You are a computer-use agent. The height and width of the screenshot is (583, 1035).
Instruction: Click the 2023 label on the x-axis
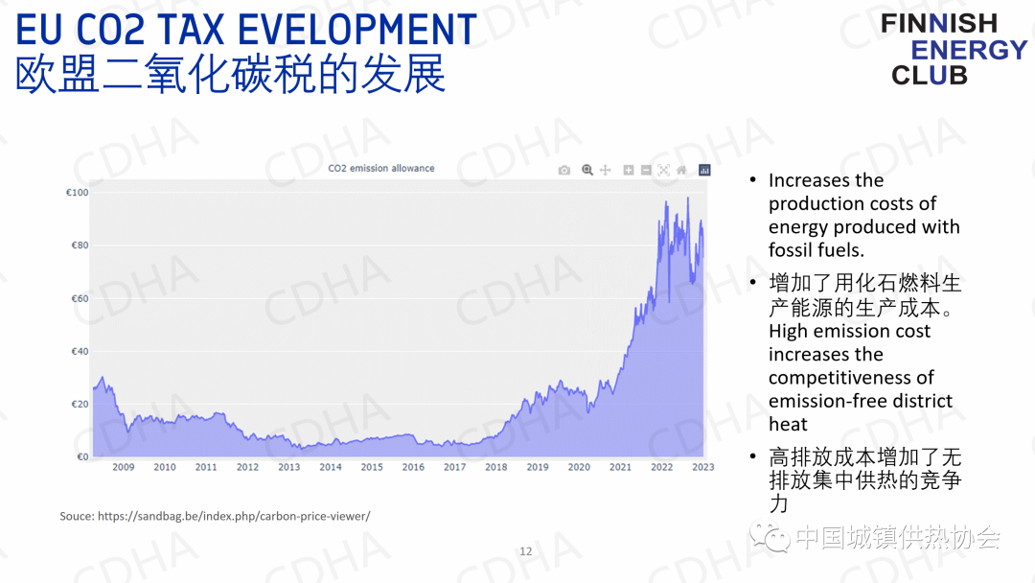702,467
